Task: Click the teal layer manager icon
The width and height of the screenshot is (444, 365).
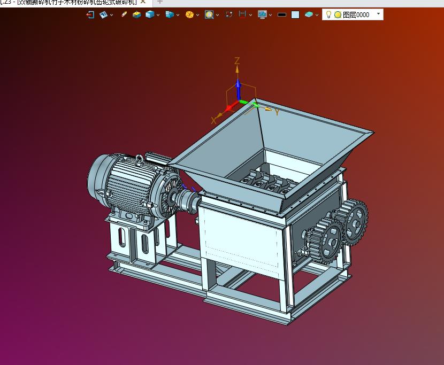Action: 309,14
